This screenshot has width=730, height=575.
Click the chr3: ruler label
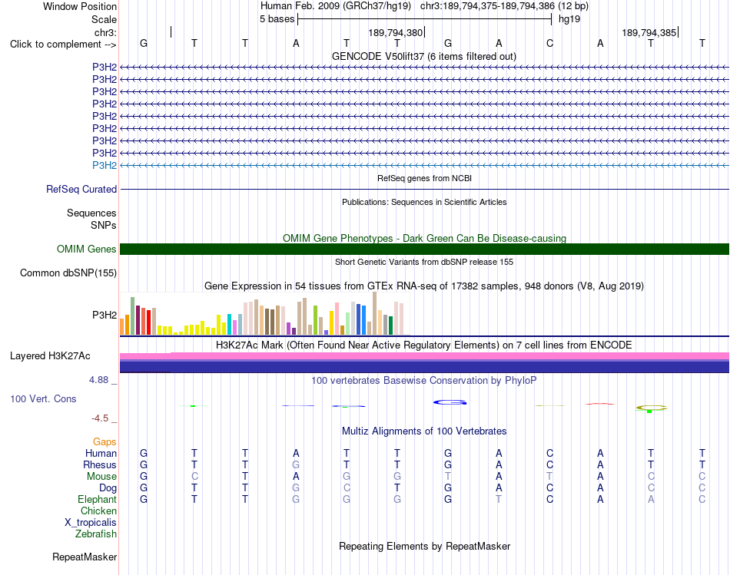tap(105, 32)
